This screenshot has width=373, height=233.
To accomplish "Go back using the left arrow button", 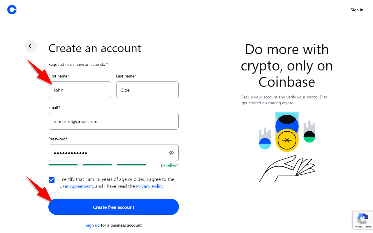I will pyautogui.click(x=31, y=46).
